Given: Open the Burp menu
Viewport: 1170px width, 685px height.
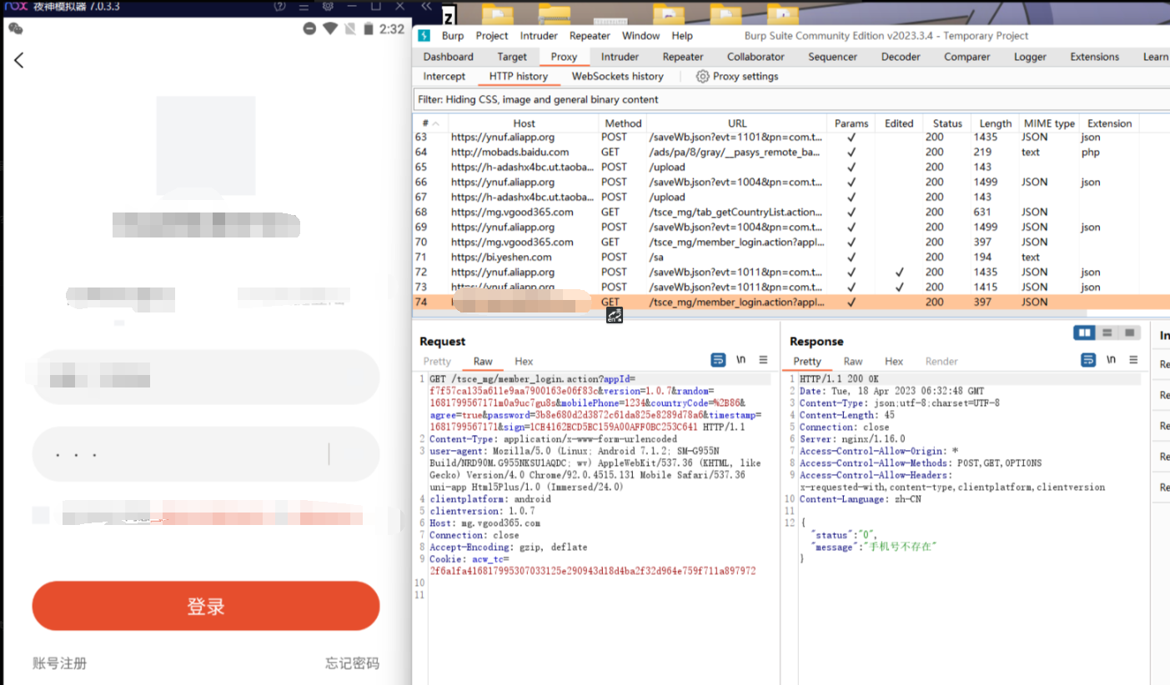Looking at the screenshot, I should pyautogui.click(x=453, y=36).
